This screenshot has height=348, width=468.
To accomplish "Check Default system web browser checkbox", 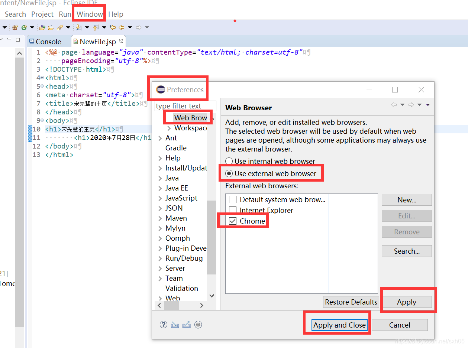I will 233,200.
